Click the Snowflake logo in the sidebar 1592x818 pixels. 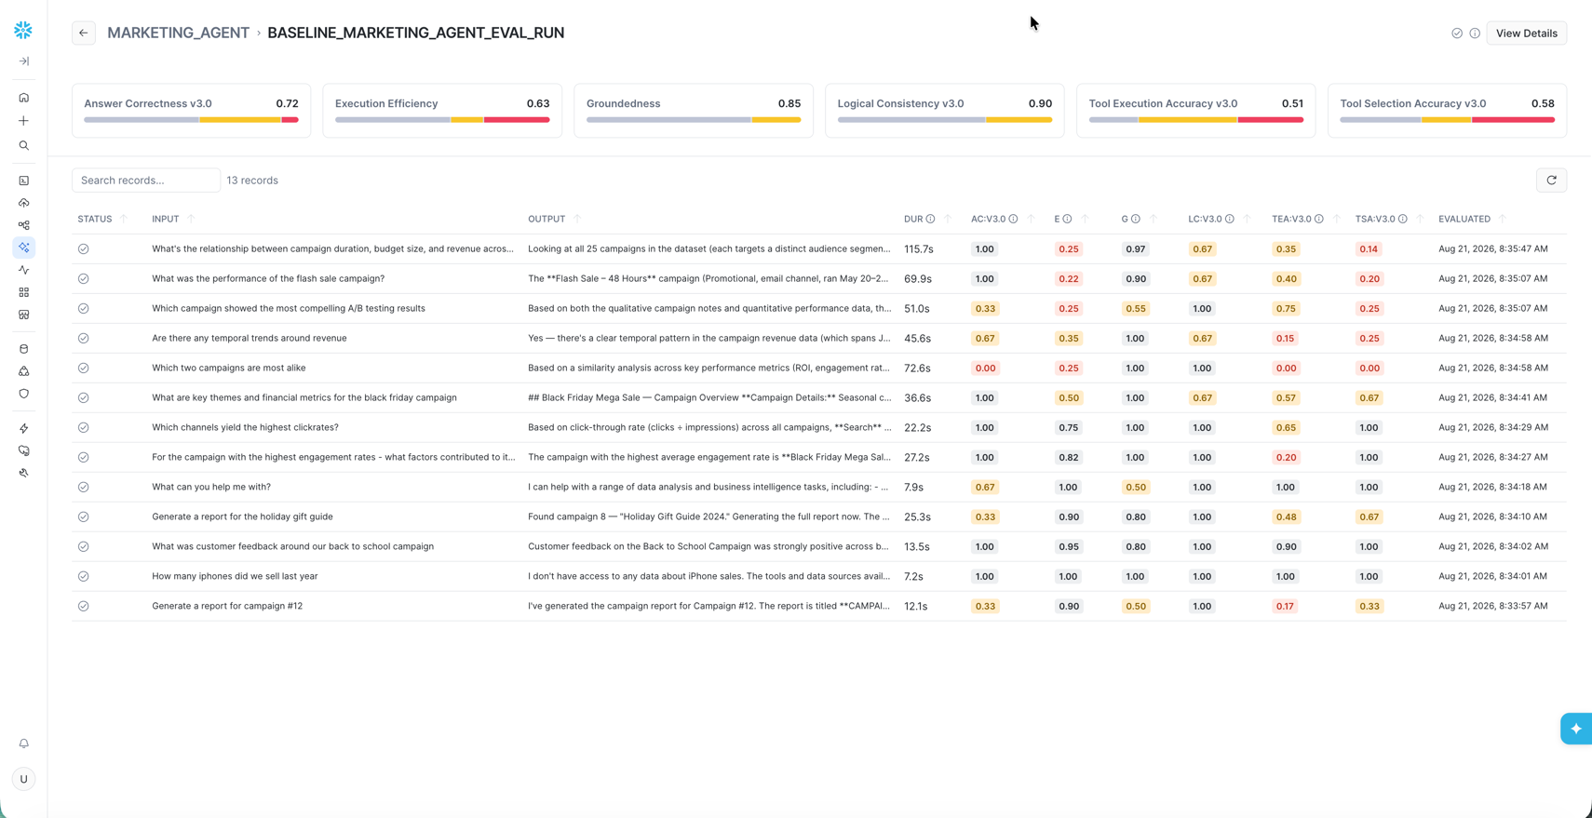[x=23, y=30]
